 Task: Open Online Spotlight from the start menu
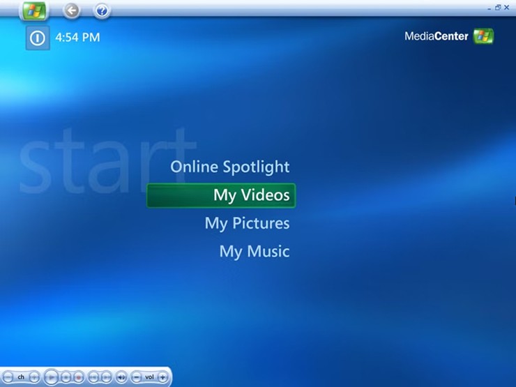[x=229, y=167]
